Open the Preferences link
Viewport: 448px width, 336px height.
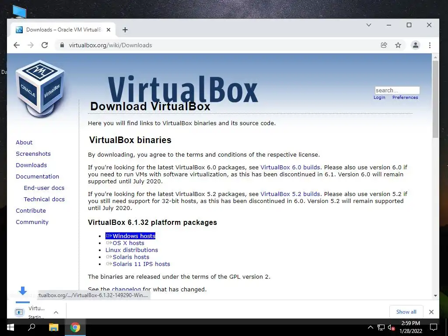pyautogui.click(x=405, y=98)
